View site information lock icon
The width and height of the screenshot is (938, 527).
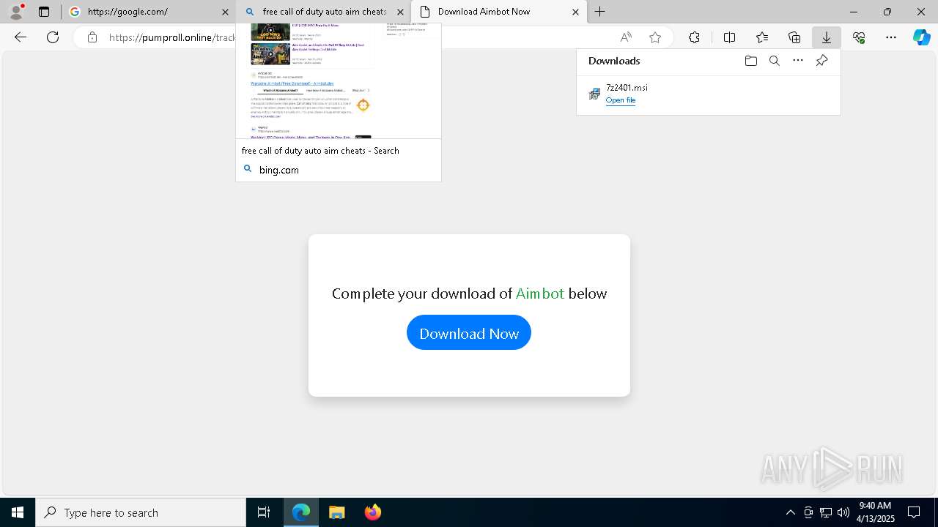pos(92,37)
